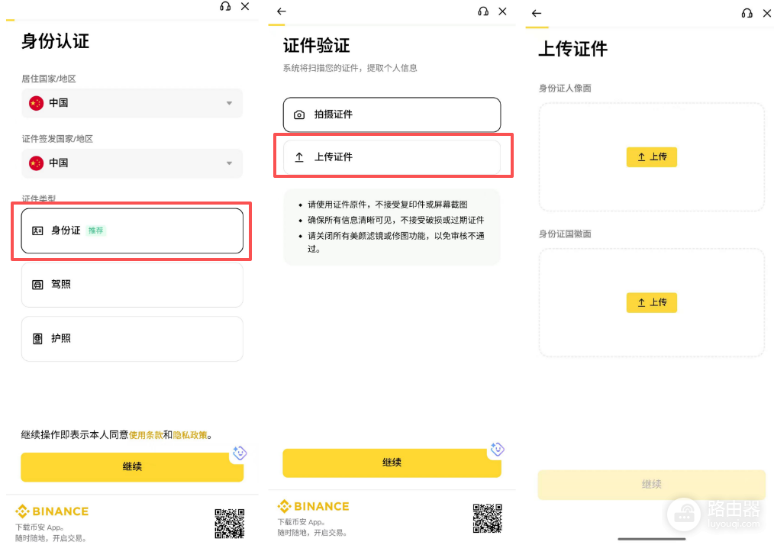This screenshot has width=774, height=545.
Task: Click 上传 button for 身份证人像面
Action: point(652,157)
